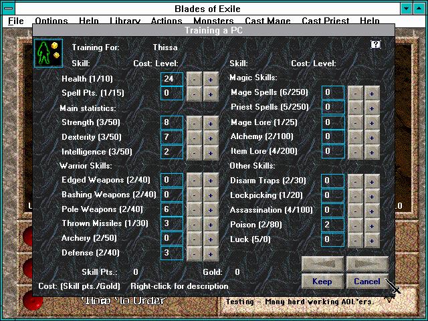428x321 pixels.
Task: Increase Thrown Missiles skill
Action: tap(211, 225)
